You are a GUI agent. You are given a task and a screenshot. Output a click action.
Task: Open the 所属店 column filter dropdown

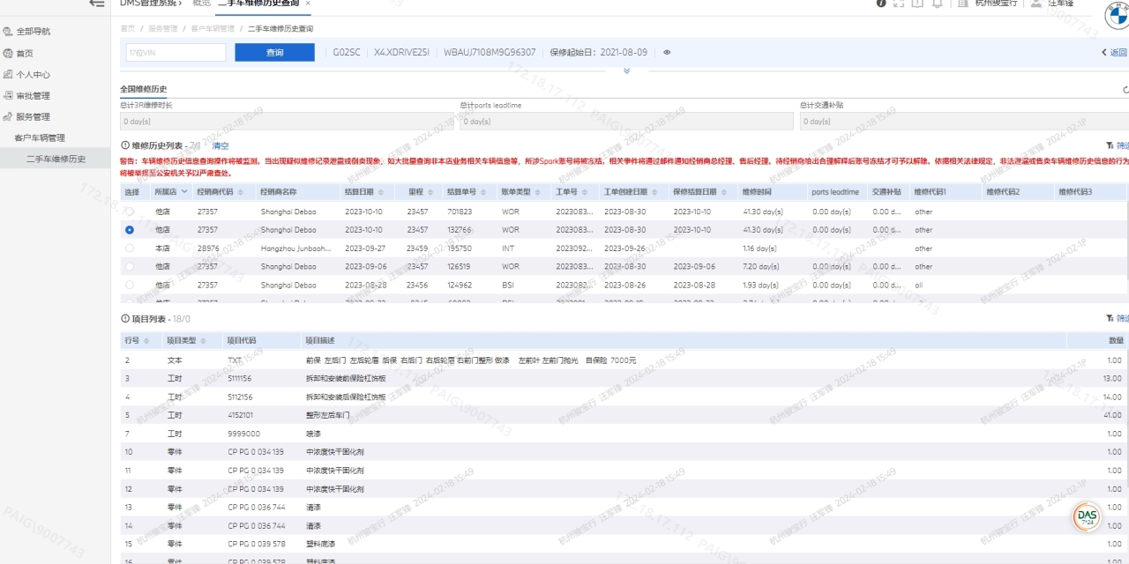tap(184, 191)
